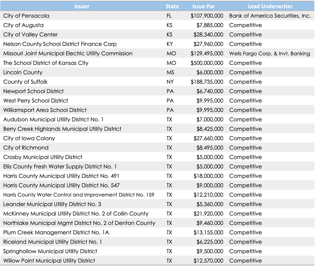Click the Issuer column header
This screenshot has width=316, height=267.
pos(82,6)
